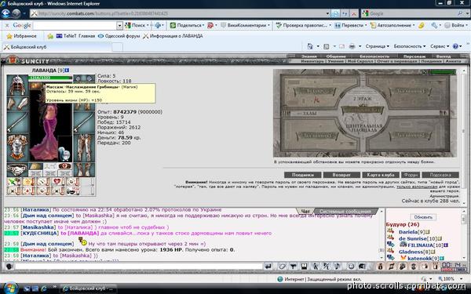Click the helmet equipment slot icon

coord(17,85)
